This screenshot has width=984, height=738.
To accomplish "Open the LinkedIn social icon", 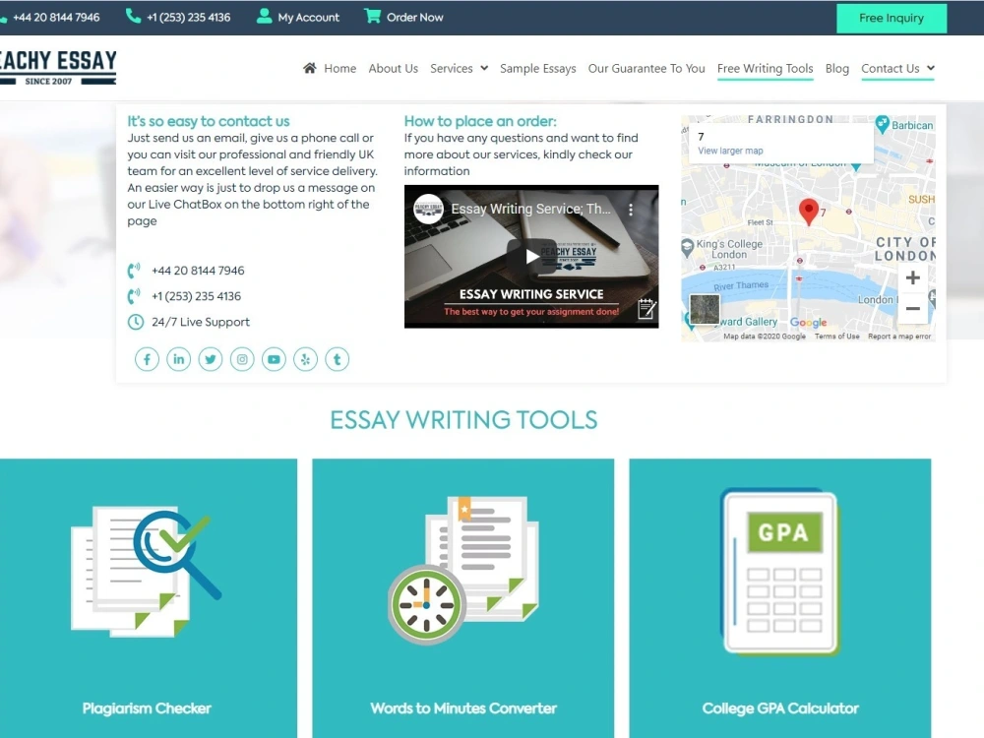I will coord(179,359).
